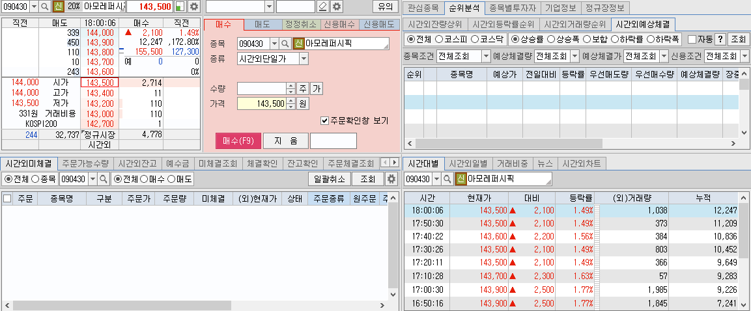
Task: Click the 수량 quantity input field
Action: point(261,88)
